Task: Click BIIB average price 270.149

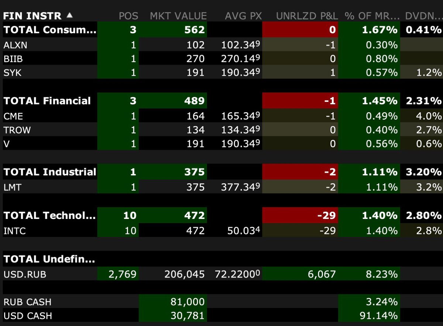Action: coord(241,58)
